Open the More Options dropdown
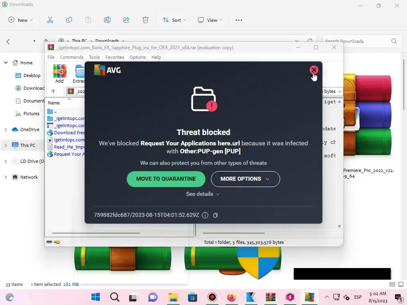The width and height of the screenshot is (407, 305). [x=245, y=179]
